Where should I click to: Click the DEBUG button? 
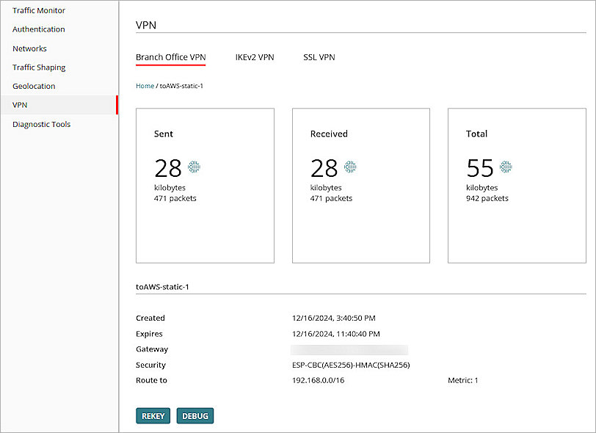(x=195, y=415)
